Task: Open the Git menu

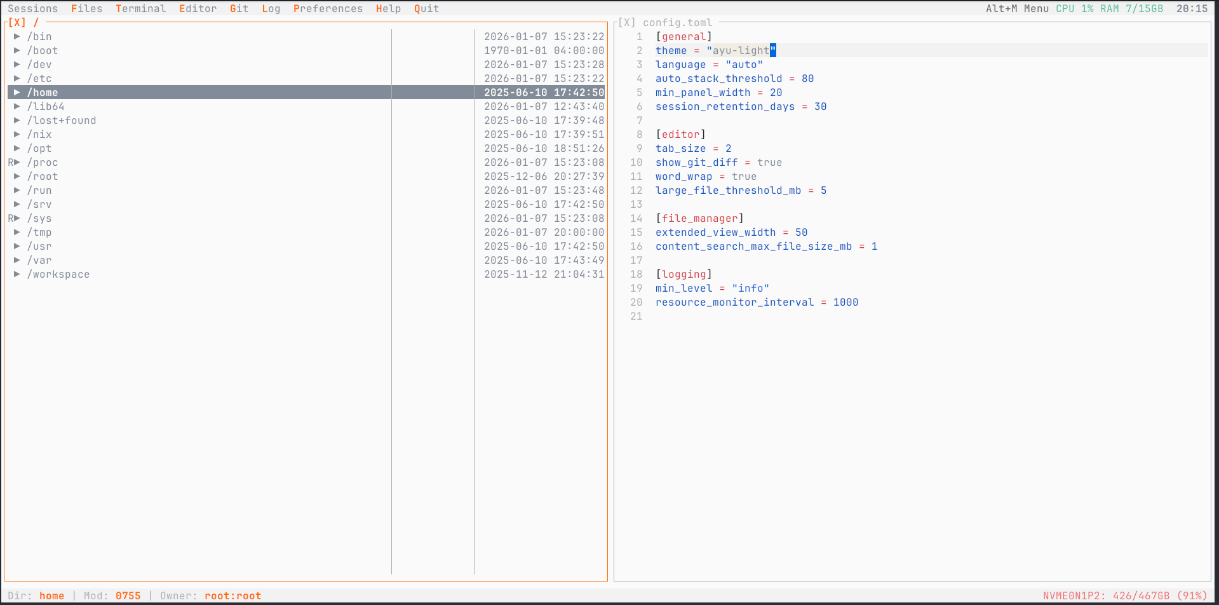Action: pyautogui.click(x=239, y=8)
